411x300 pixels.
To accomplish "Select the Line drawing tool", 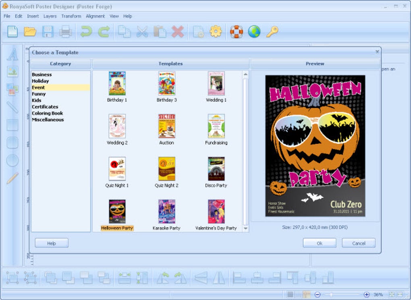I will coord(12,107).
